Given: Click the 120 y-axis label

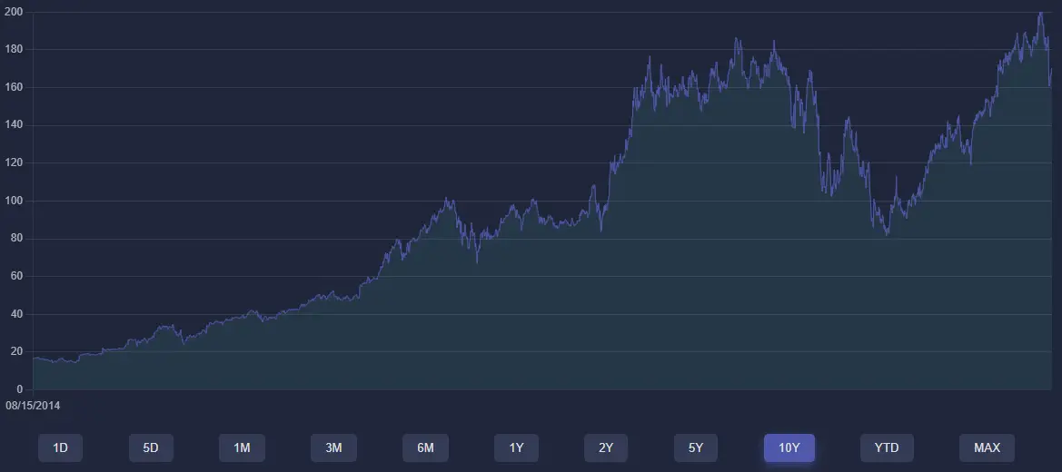Looking at the screenshot, I should pyautogui.click(x=14, y=163).
